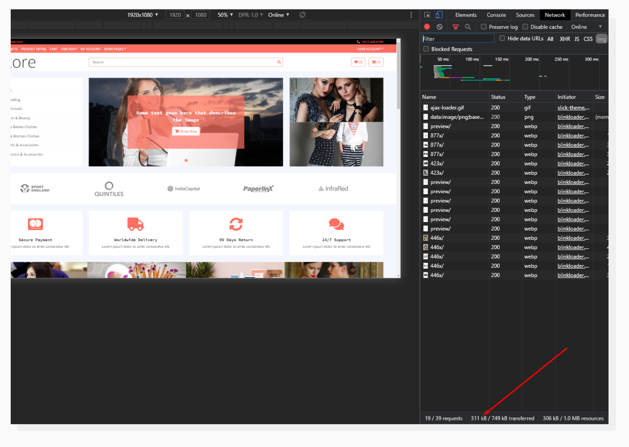Clear the network requests log
This screenshot has height=447, width=629.
coord(439,27)
